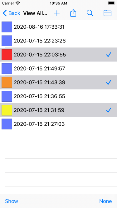The image size is (117, 208).
Task: Select the red color swatch
Action: pyautogui.click(x=7, y=55)
